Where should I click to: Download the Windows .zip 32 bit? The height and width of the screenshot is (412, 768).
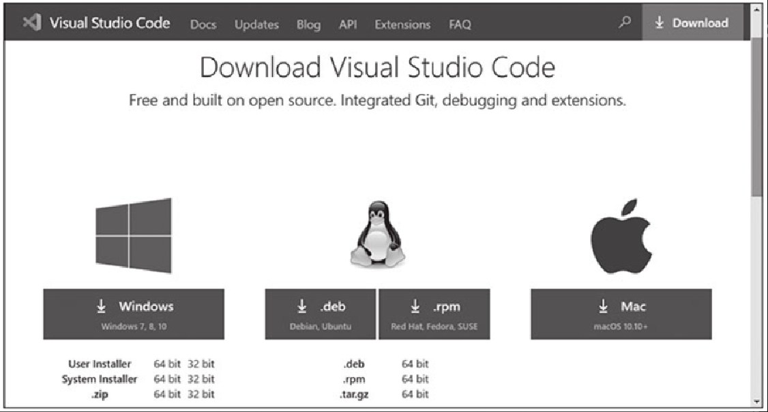click(x=201, y=394)
